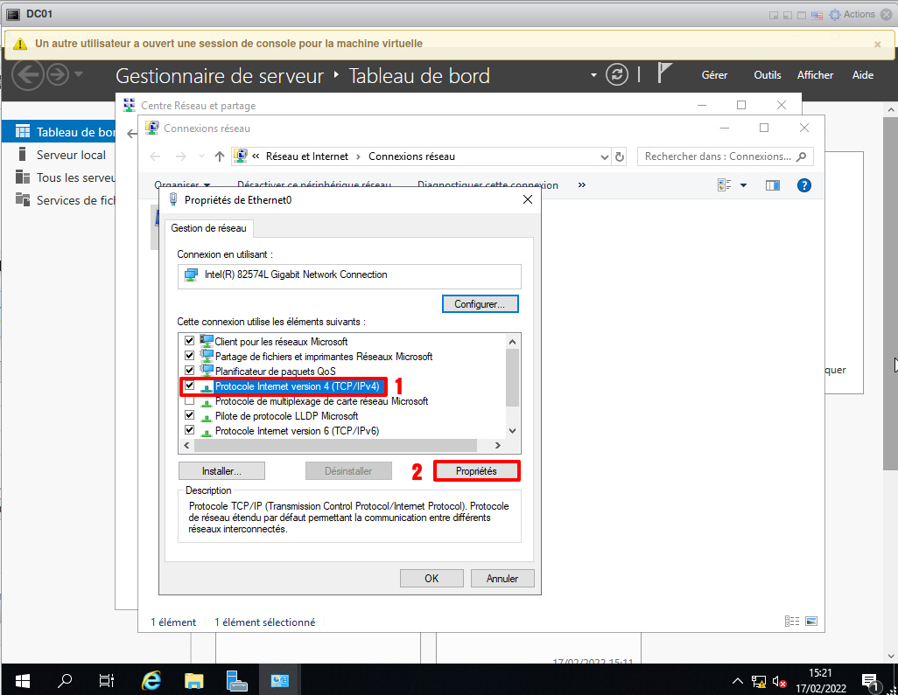Click the Windows Start button
This screenshot has width=898, height=695.
coord(22,680)
